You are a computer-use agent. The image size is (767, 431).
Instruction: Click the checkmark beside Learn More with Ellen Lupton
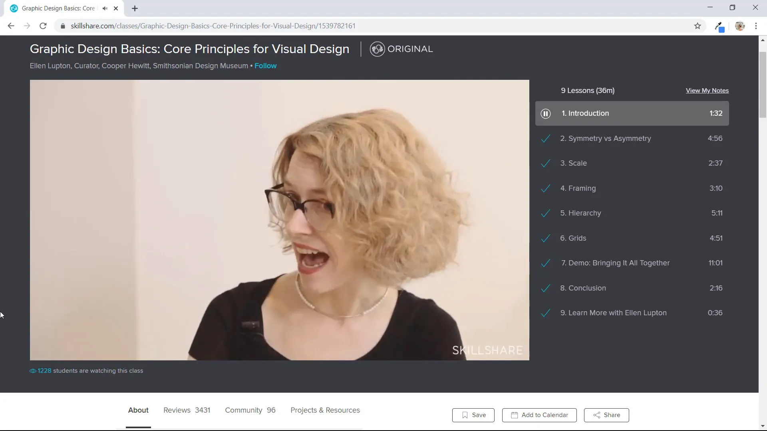tap(546, 313)
